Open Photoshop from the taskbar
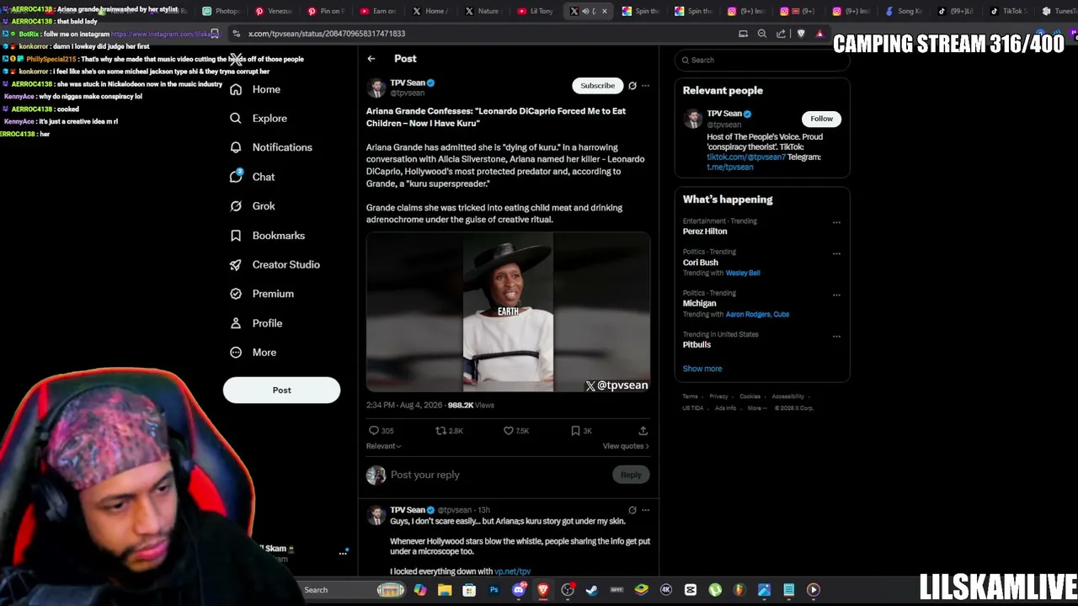Screen dimensions: 1078x606 coord(494,590)
